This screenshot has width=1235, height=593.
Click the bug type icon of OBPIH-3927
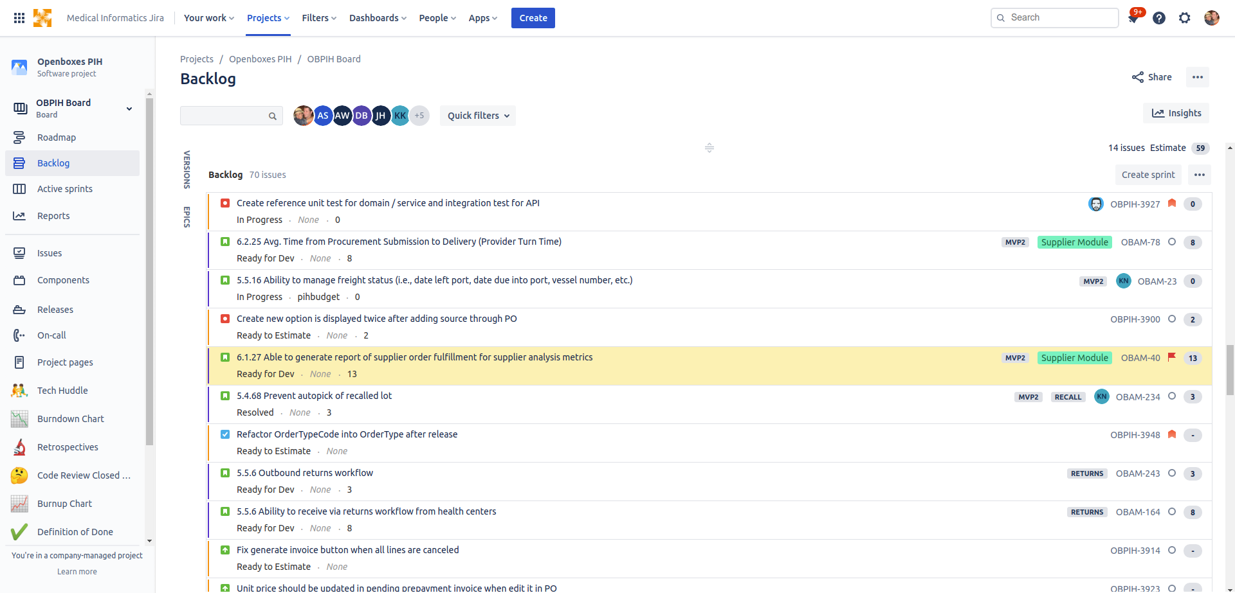coord(225,203)
